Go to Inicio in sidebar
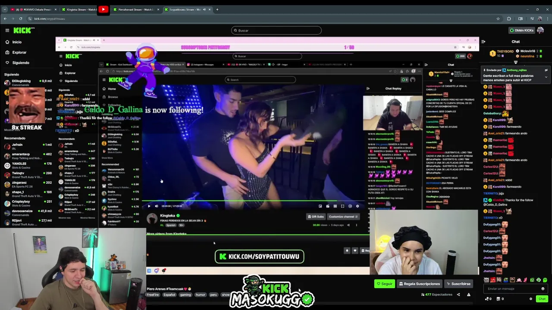552x310 pixels. (x=17, y=42)
